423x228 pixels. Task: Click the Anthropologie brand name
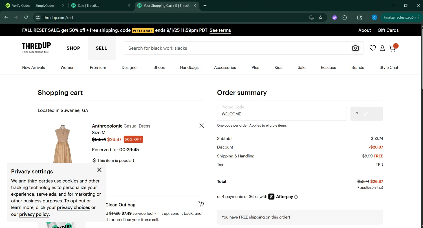[x=107, y=126]
